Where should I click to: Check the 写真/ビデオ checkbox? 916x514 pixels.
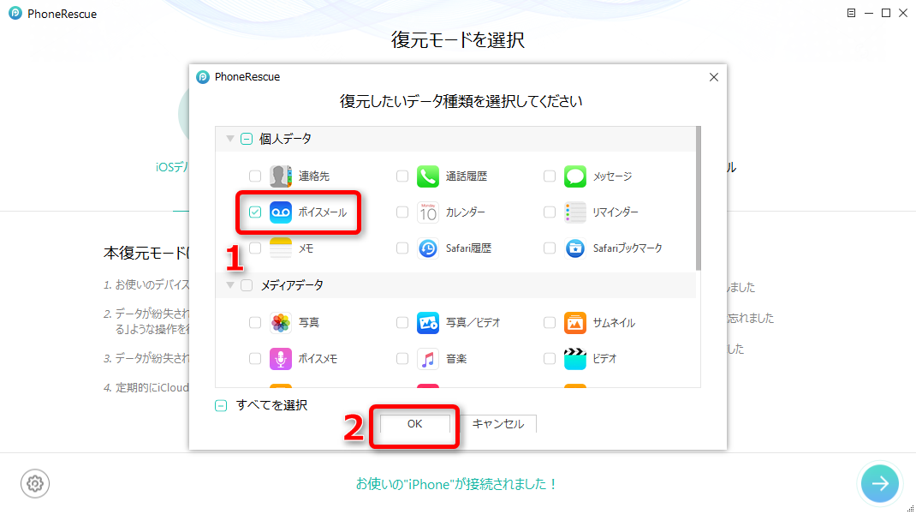[401, 322]
